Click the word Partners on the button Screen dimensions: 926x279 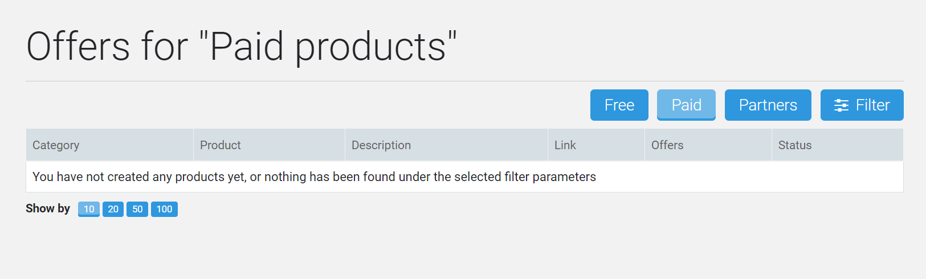(x=768, y=105)
